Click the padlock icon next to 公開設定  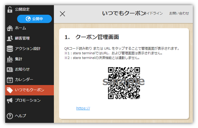(10, 10)
